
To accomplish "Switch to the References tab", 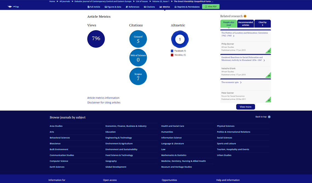I will click(132, 7).
